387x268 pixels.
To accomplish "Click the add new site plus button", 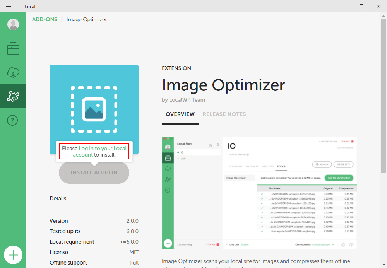I will pyautogui.click(x=13, y=255).
